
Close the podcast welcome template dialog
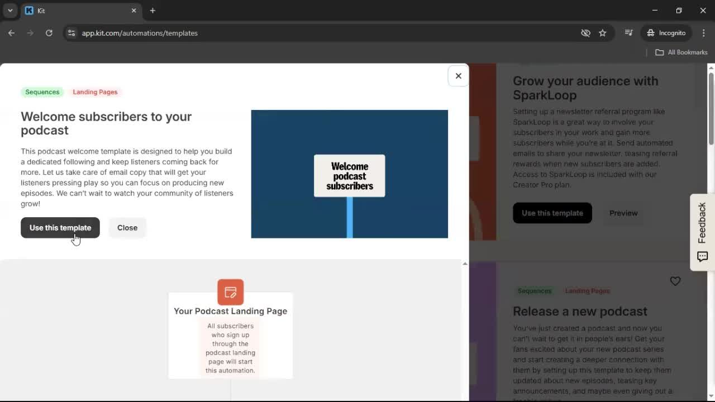point(458,76)
